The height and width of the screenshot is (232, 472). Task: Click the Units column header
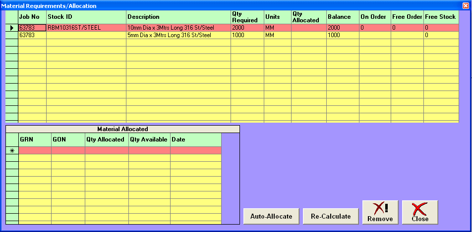pos(278,17)
